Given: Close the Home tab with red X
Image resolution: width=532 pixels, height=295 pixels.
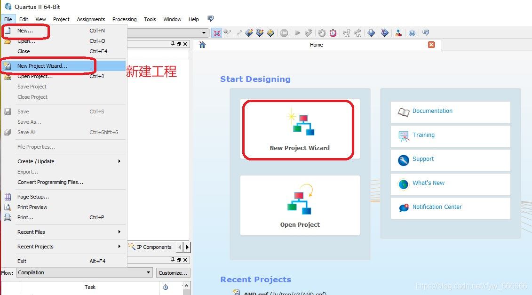Looking at the screenshot, I should [431, 45].
